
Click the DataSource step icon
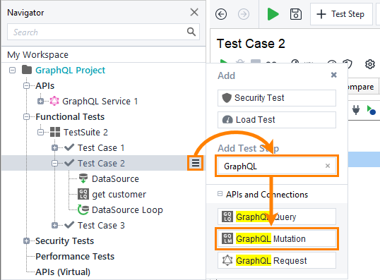click(83, 178)
